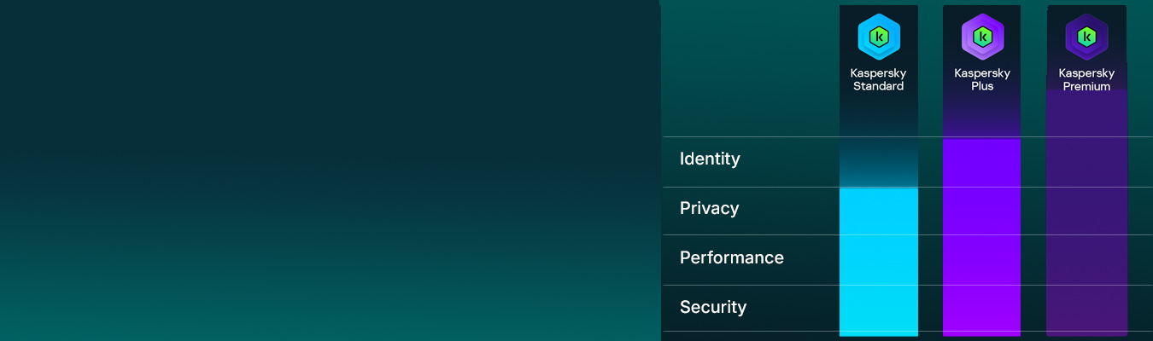This screenshot has height=341, width=1153.
Task: Select the Kaspersky Standard product name
Action: click(x=878, y=80)
